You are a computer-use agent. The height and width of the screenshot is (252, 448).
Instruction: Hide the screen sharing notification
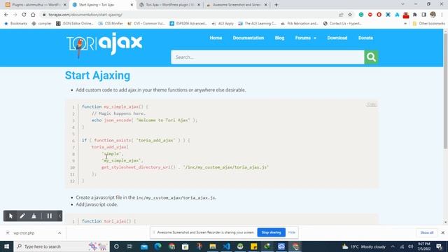click(292, 232)
